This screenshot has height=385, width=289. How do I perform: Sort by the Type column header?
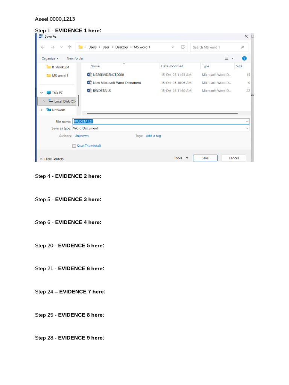205,66
